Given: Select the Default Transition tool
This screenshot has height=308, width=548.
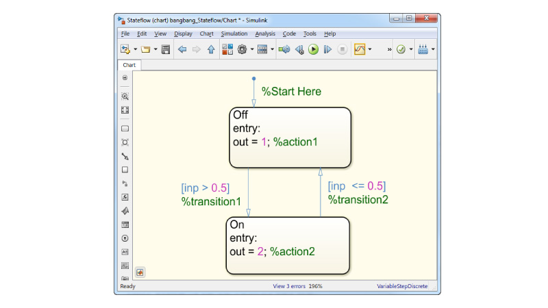Looking at the screenshot, I should 125,156.
